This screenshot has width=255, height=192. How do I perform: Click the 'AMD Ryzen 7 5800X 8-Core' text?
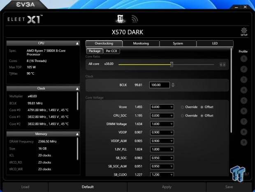point(46,51)
